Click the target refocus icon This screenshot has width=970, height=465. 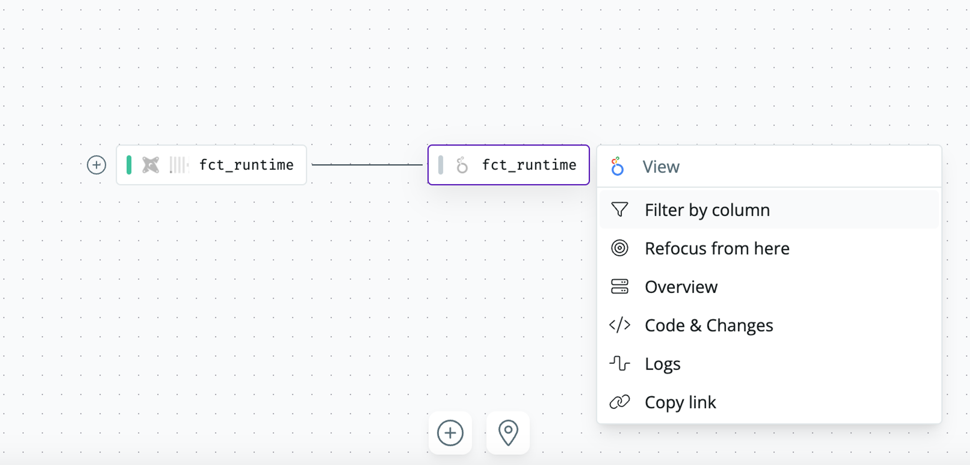click(x=620, y=248)
